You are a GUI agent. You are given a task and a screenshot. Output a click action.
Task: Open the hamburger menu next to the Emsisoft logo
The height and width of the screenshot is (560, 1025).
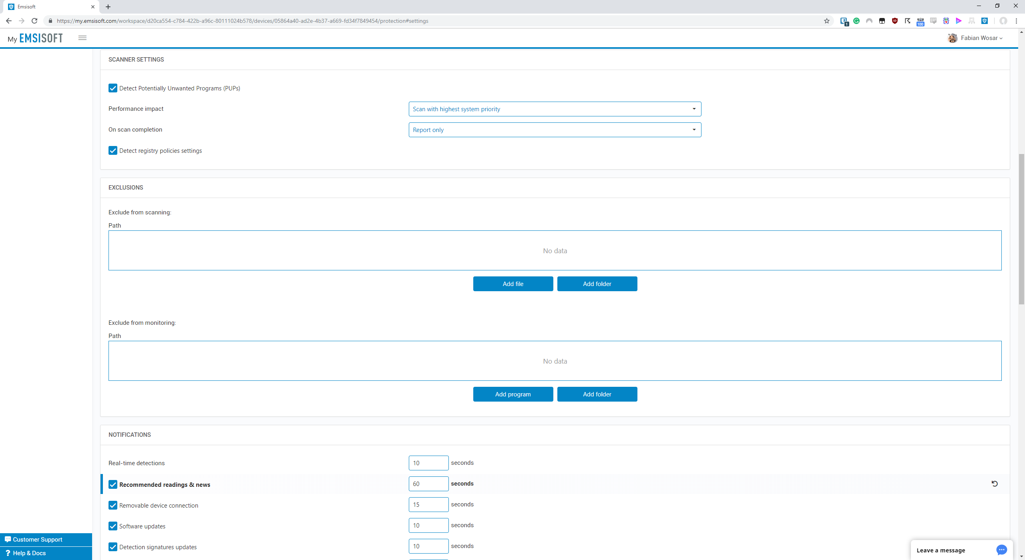tap(82, 38)
